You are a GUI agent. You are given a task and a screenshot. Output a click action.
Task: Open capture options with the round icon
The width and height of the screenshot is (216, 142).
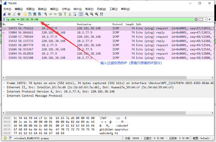click(x=19, y=14)
